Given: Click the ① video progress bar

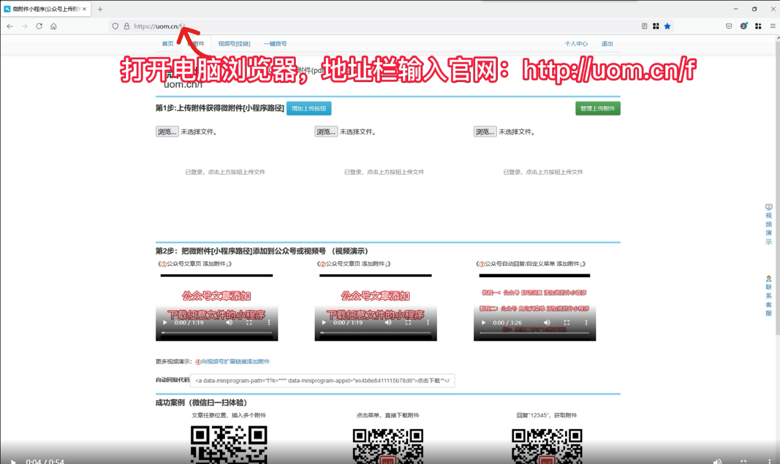Looking at the screenshot, I should [x=217, y=333].
